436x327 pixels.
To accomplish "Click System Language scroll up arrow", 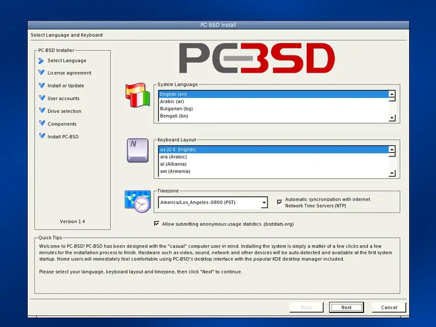I will (392, 94).
